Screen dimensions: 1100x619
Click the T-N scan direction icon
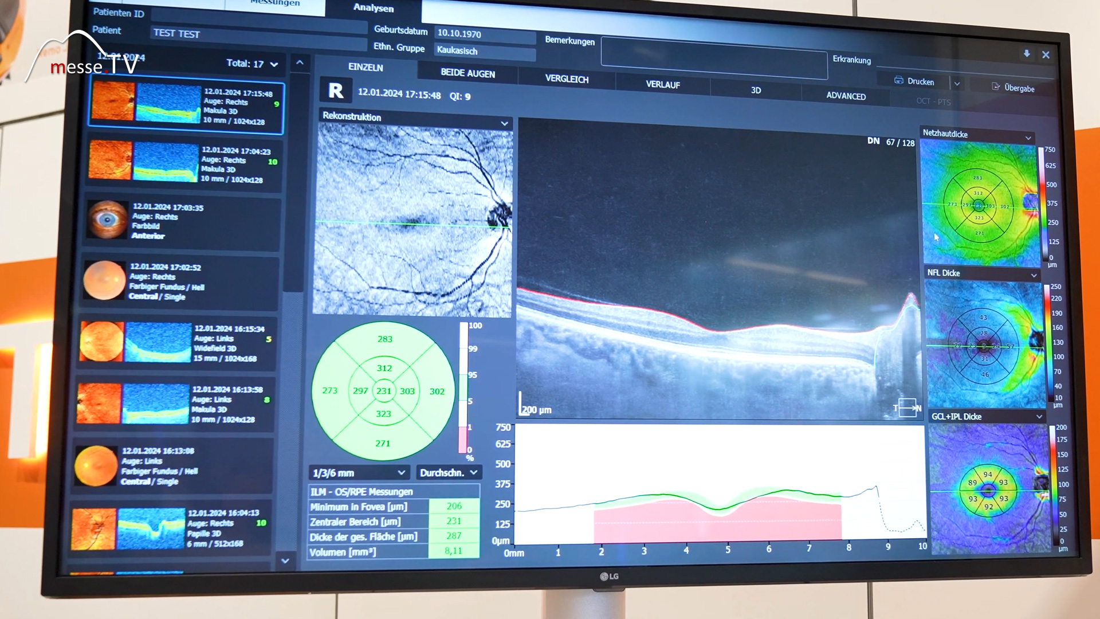pyautogui.click(x=907, y=408)
